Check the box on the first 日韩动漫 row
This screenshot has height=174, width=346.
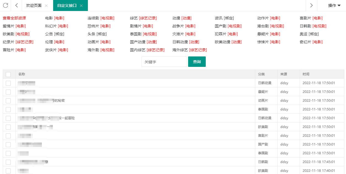coord(8,83)
